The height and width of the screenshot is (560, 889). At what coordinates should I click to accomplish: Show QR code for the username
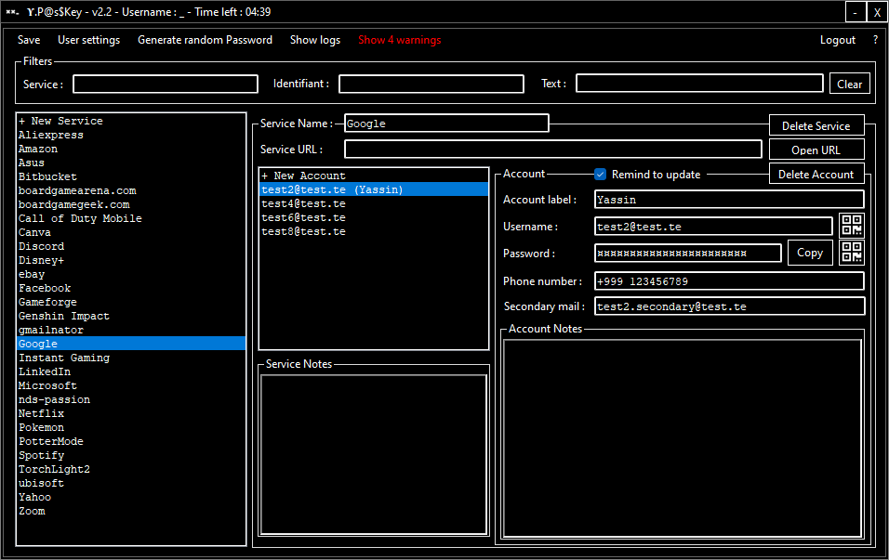point(851,226)
